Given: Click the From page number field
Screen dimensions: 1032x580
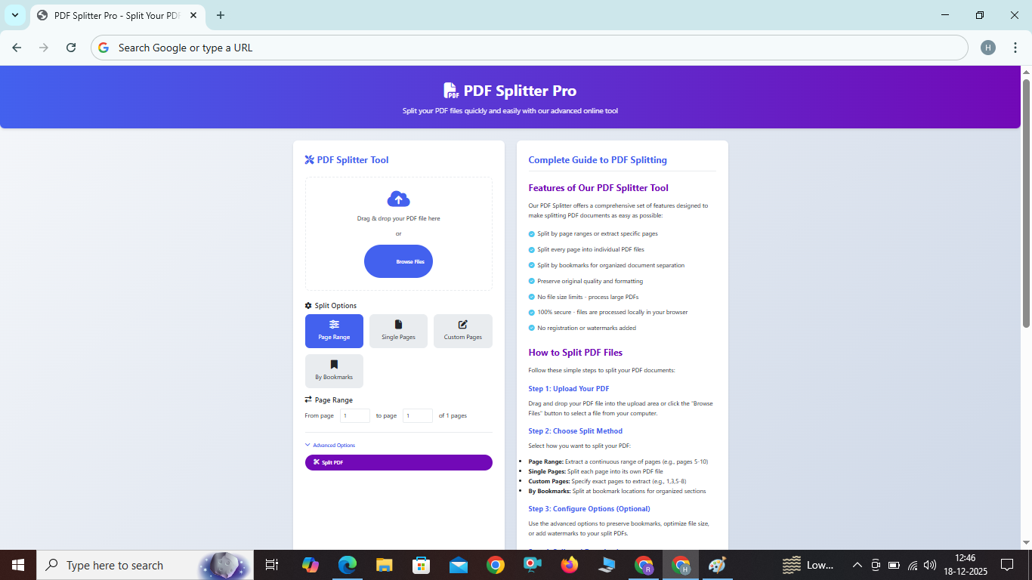Looking at the screenshot, I should click(354, 415).
